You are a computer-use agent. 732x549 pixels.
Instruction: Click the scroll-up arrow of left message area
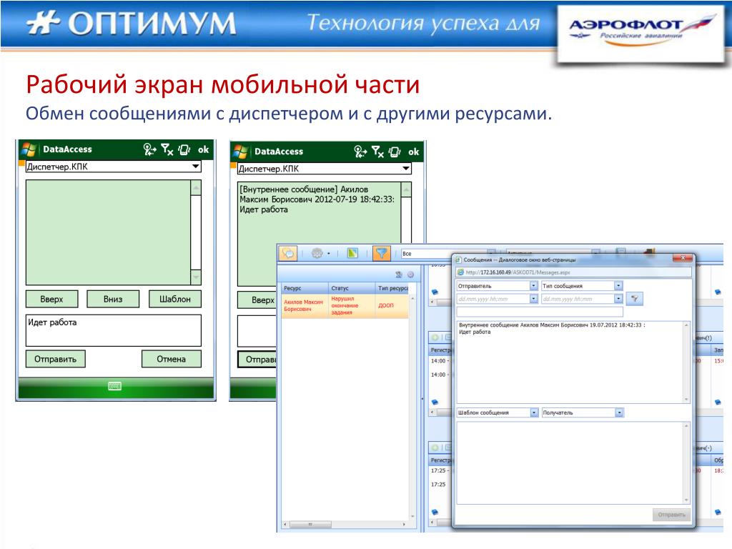point(196,188)
